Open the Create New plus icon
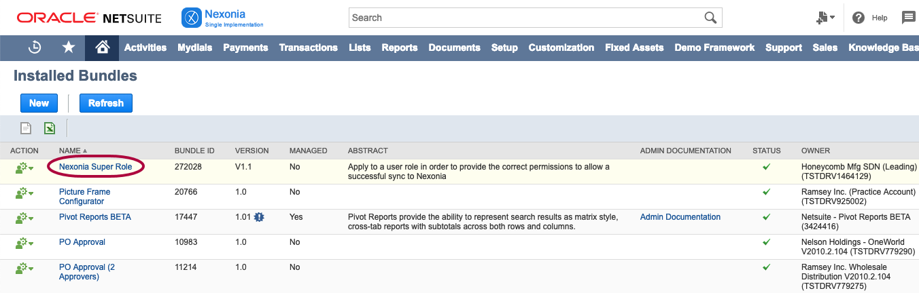Image resolution: width=919 pixels, height=293 pixels. tap(825, 18)
